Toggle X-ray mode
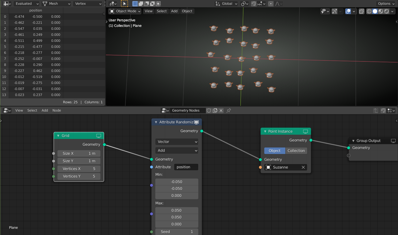Image resolution: width=398 pixels, height=235 pixels. pos(362,11)
